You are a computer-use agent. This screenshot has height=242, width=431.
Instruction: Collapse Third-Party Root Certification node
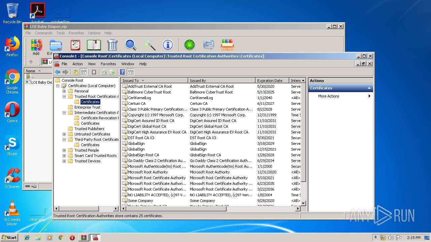(64, 139)
